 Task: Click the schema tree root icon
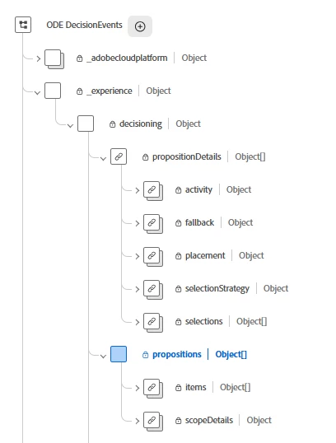23,25
